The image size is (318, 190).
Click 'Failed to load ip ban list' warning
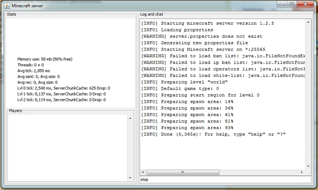click(223, 62)
